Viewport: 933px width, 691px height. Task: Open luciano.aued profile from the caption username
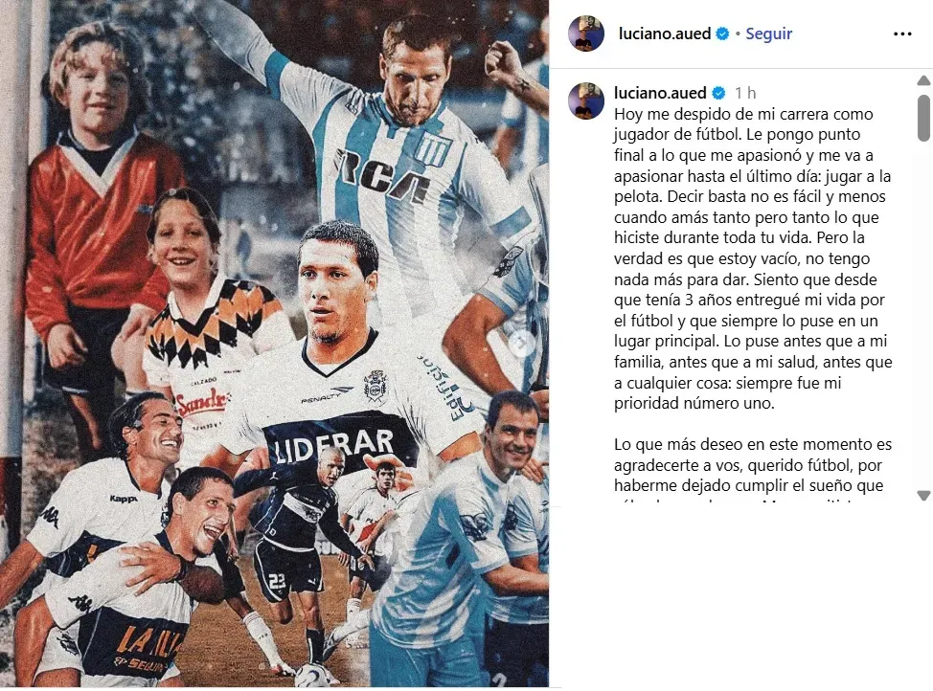pos(661,94)
